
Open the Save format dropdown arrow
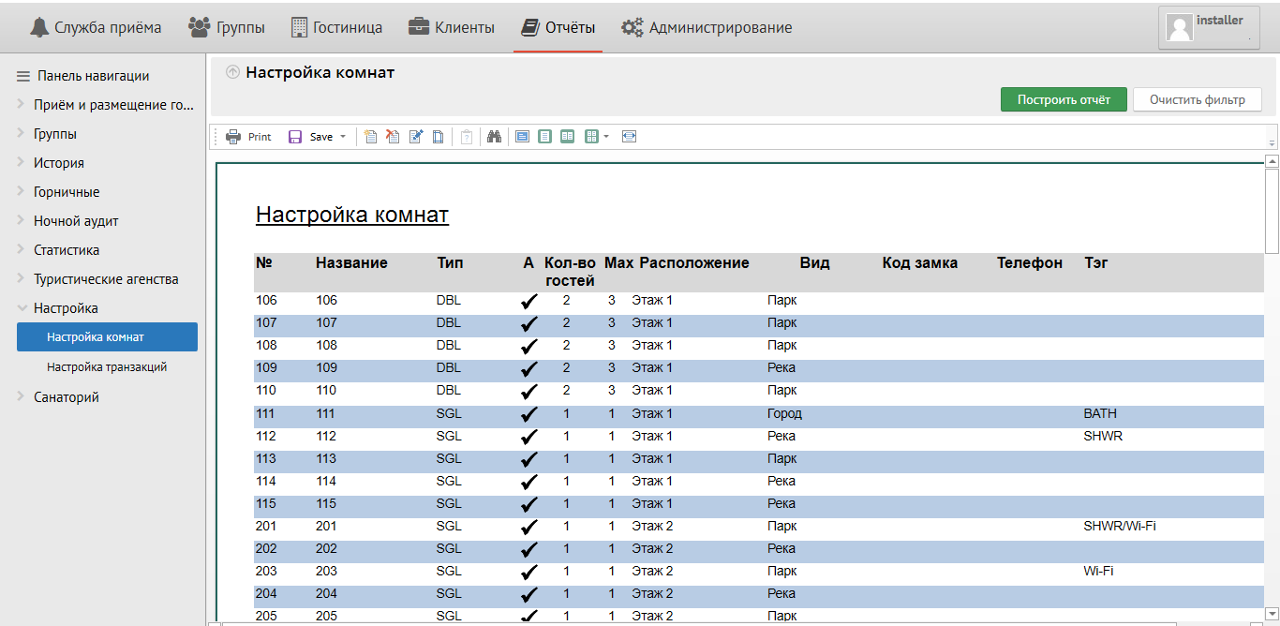click(343, 137)
